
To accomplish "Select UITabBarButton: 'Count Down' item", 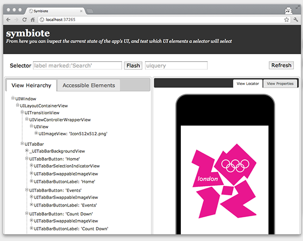I will [61, 214].
